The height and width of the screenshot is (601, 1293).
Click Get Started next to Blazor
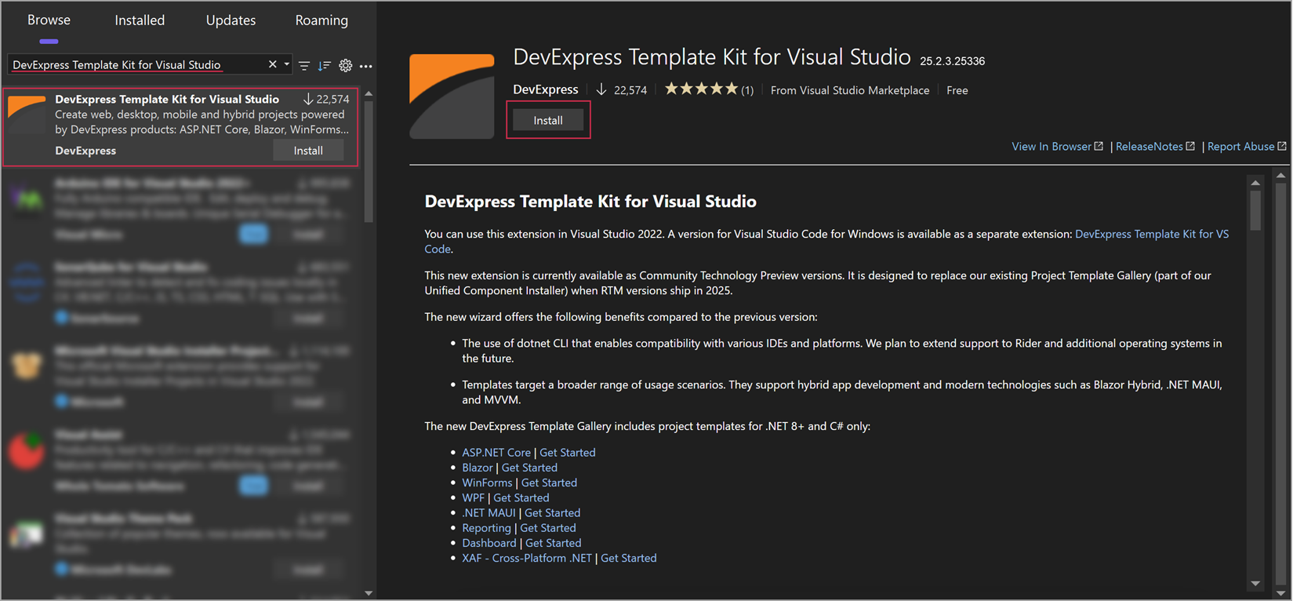tap(529, 468)
